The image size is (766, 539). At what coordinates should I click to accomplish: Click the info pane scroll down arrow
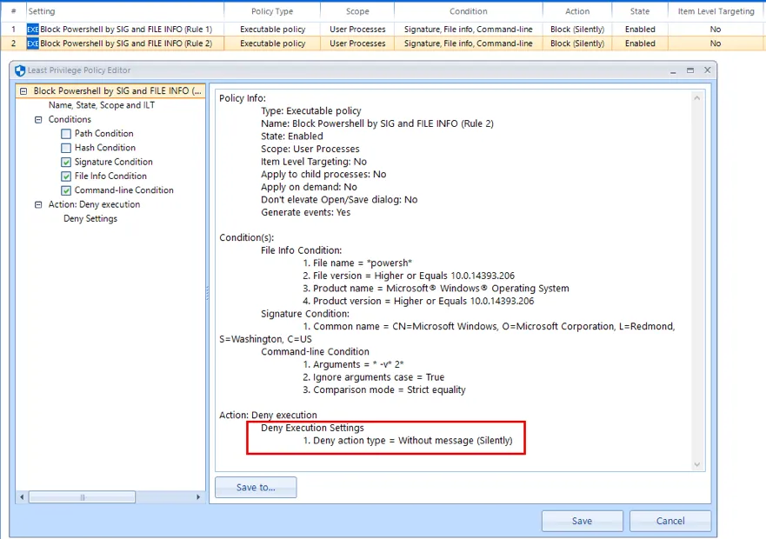[696, 465]
